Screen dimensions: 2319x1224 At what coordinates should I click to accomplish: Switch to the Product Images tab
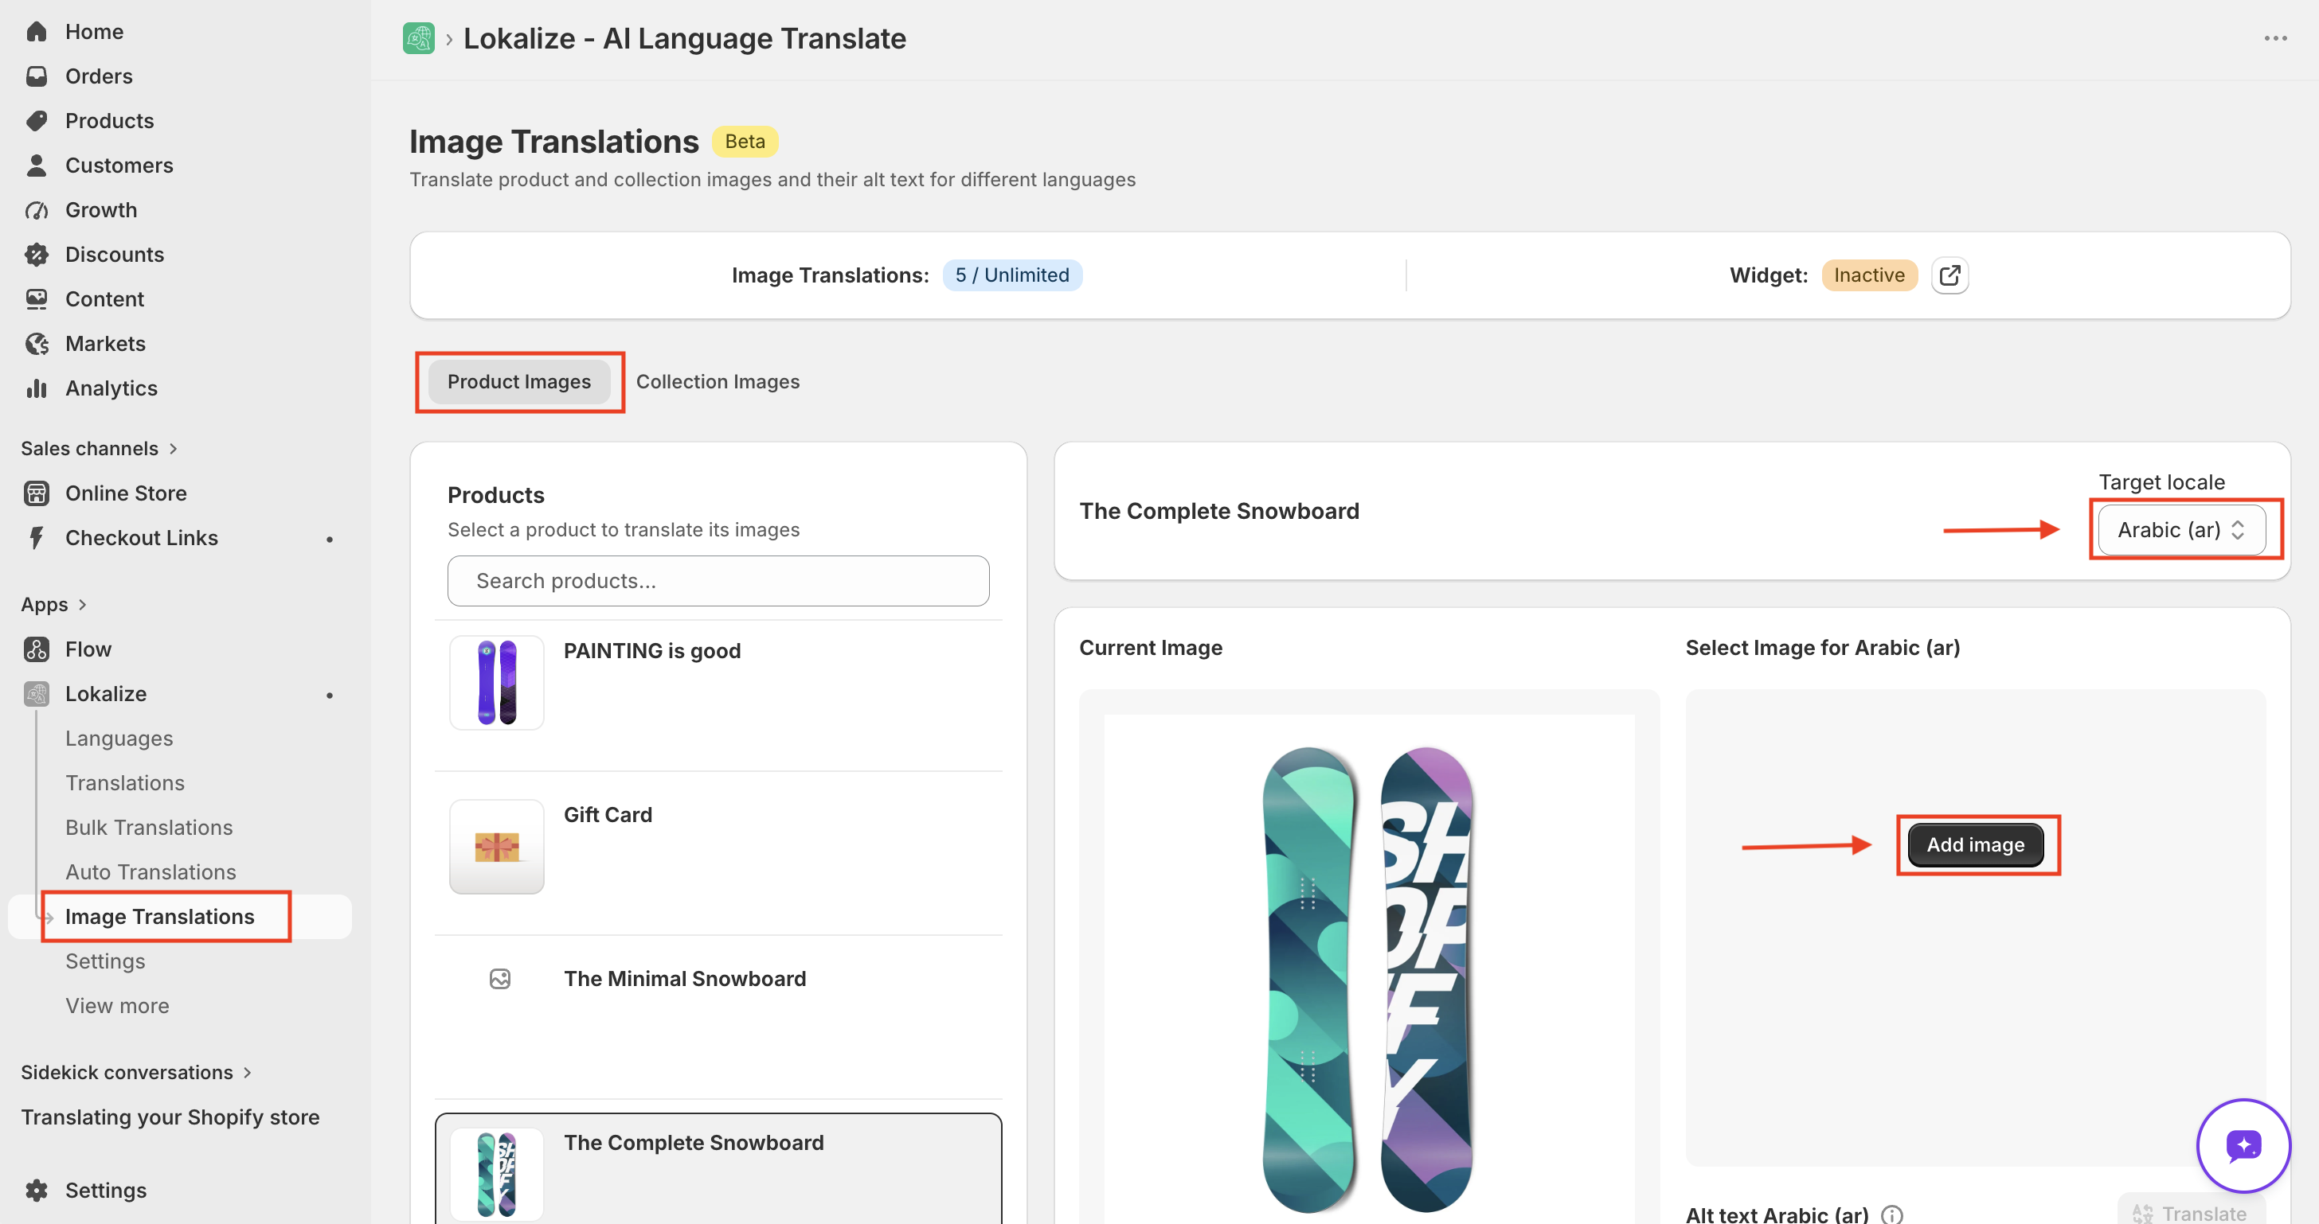518,381
